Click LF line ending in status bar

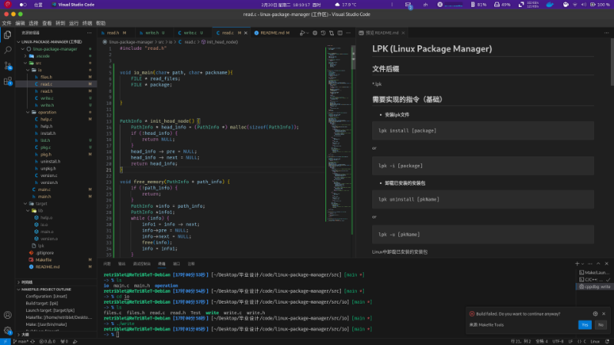click(x=570, y=341)
